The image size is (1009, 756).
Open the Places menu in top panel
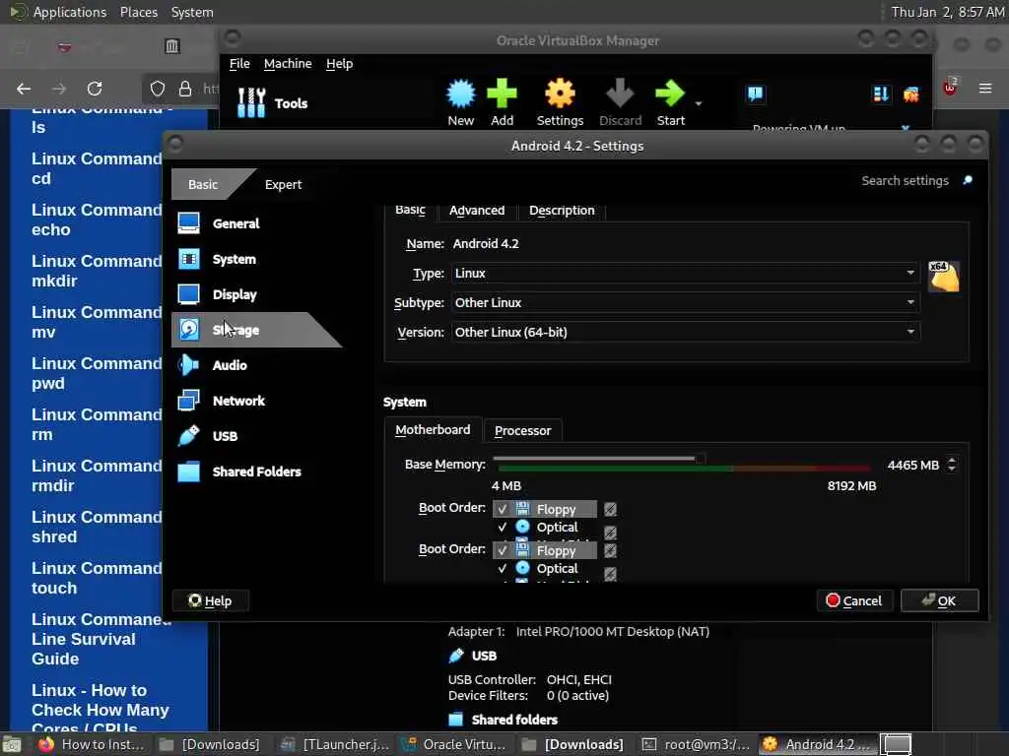click(x=138, y=12)
